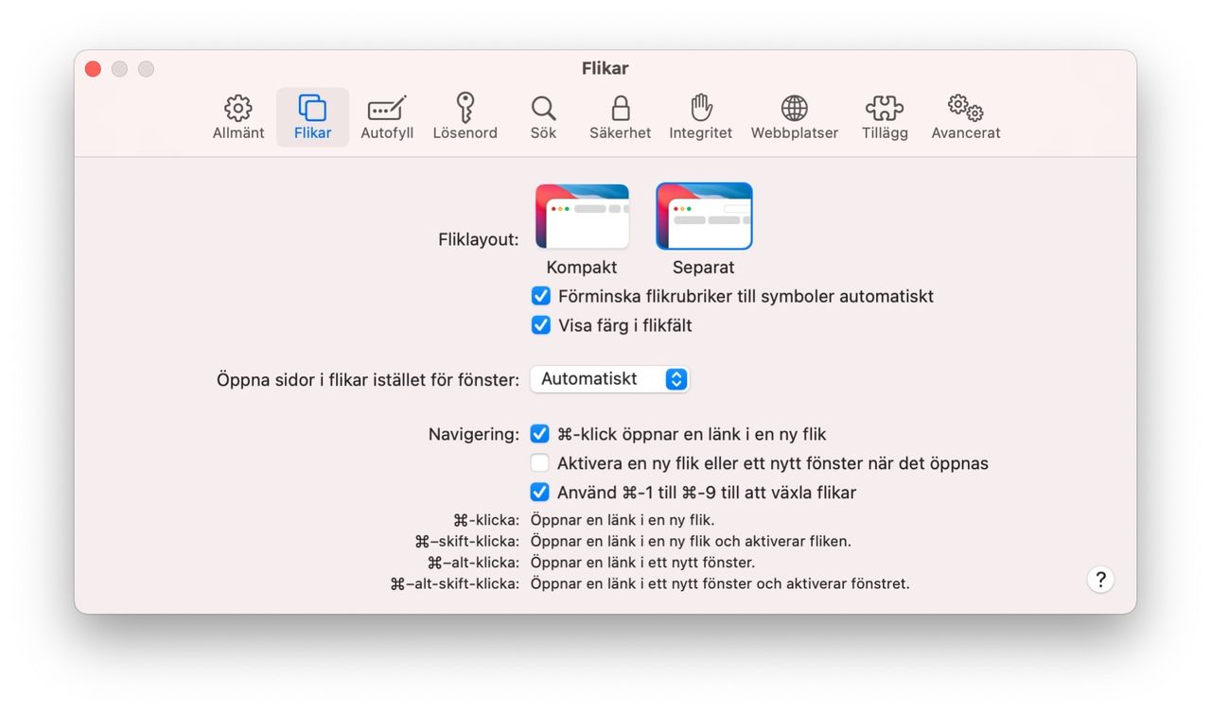Open the Tillägg puzzle piece pane
1211x712 pixels.
885,117
